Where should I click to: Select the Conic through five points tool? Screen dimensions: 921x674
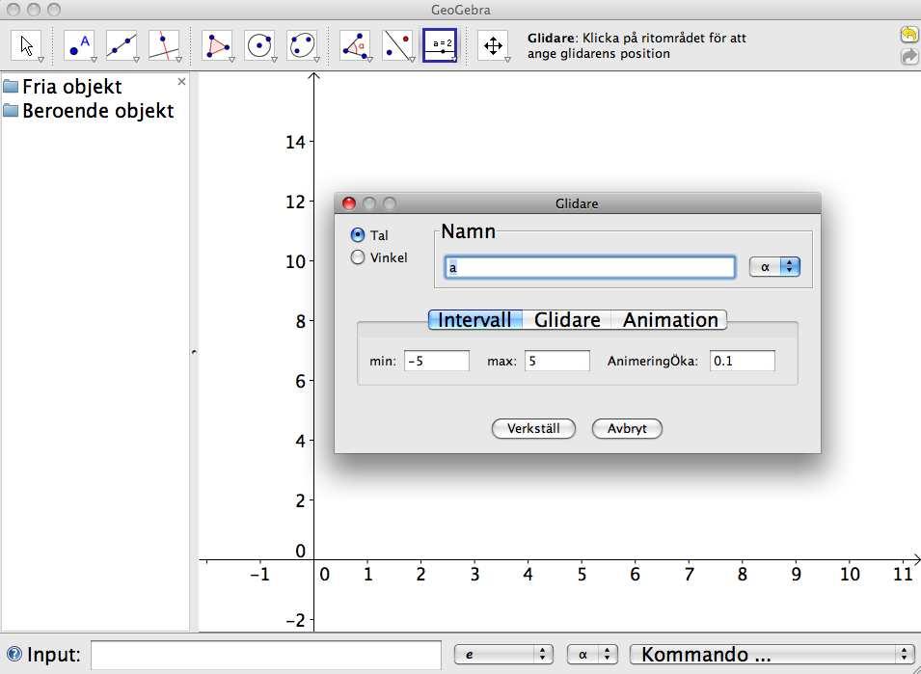(x=303, y=45)
